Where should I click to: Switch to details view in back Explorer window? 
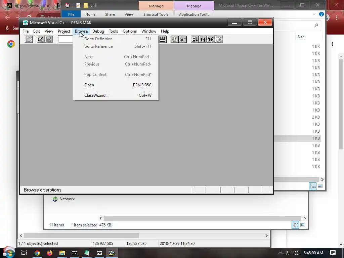[x=313, y=186]
